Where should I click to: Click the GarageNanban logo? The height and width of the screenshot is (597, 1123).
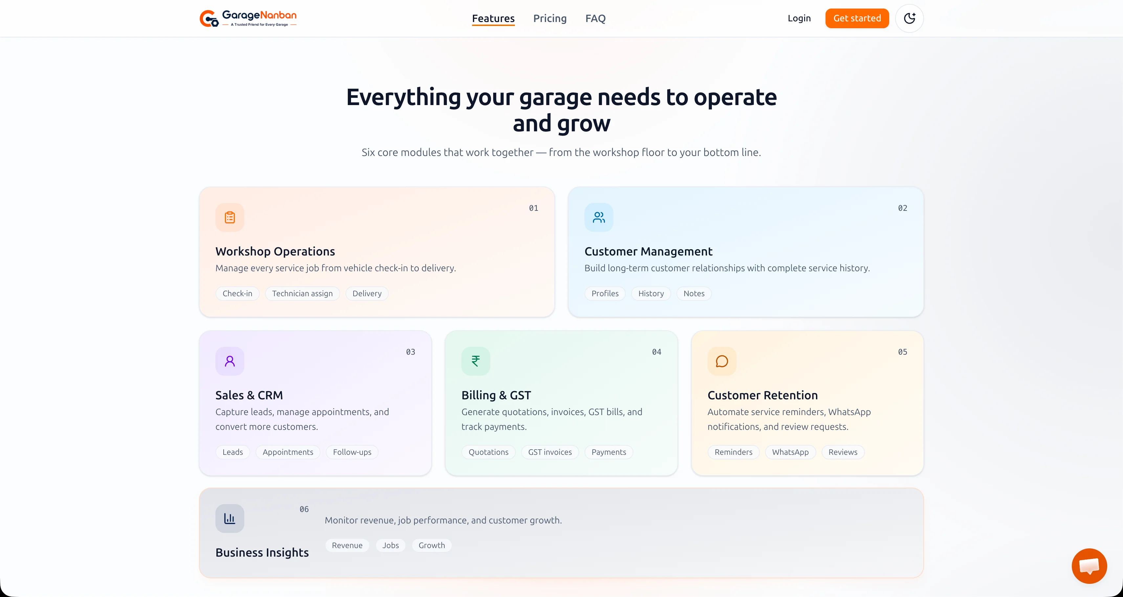click(248, 18)
